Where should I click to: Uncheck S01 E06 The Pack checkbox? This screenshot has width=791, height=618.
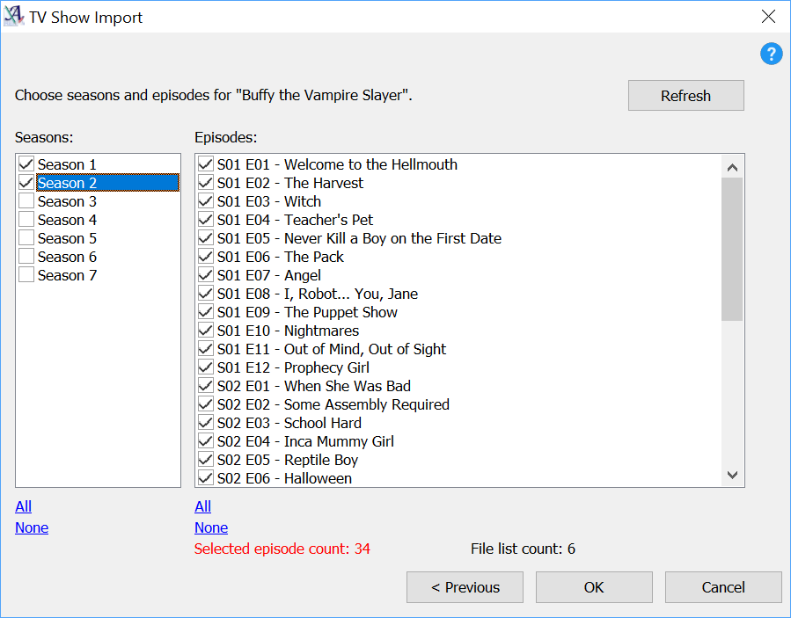205,256
